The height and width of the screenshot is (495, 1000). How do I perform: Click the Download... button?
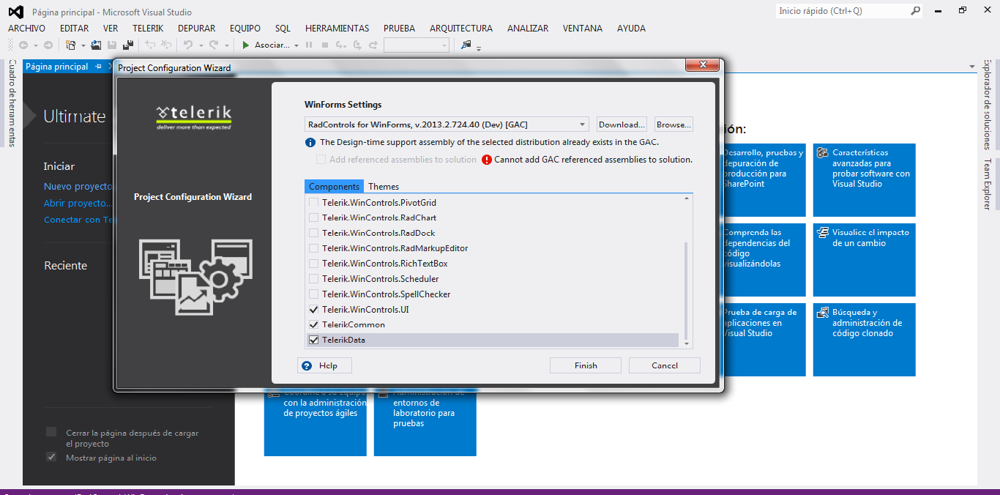(x=622, y=124)
